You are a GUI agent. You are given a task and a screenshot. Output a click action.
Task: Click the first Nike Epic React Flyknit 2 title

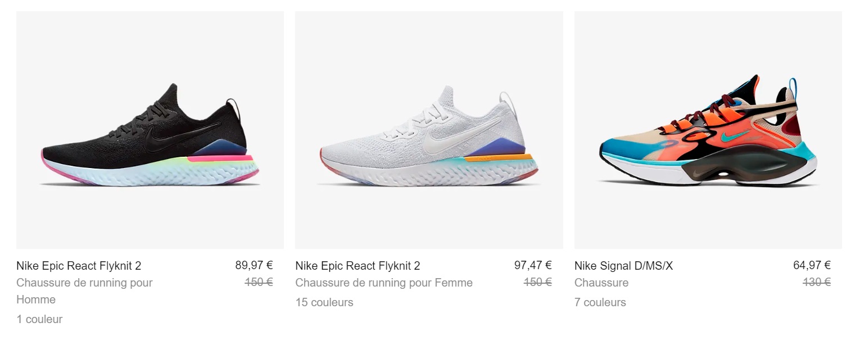coord(79,266)
